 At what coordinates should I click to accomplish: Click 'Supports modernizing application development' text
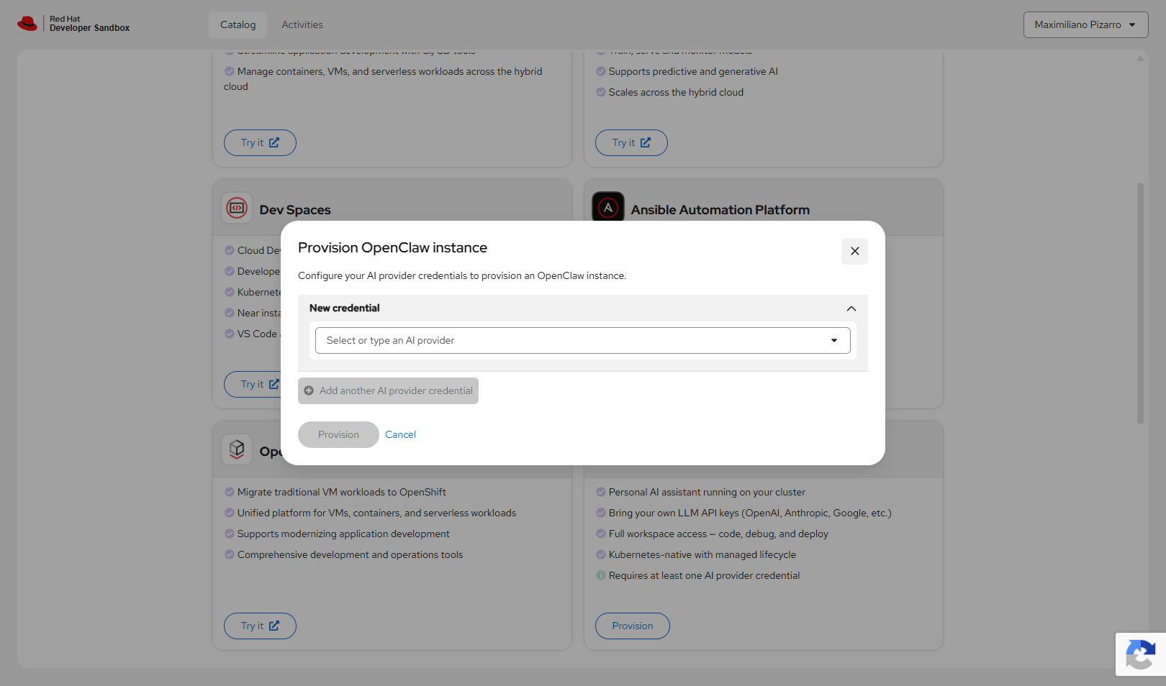point(343,534)
